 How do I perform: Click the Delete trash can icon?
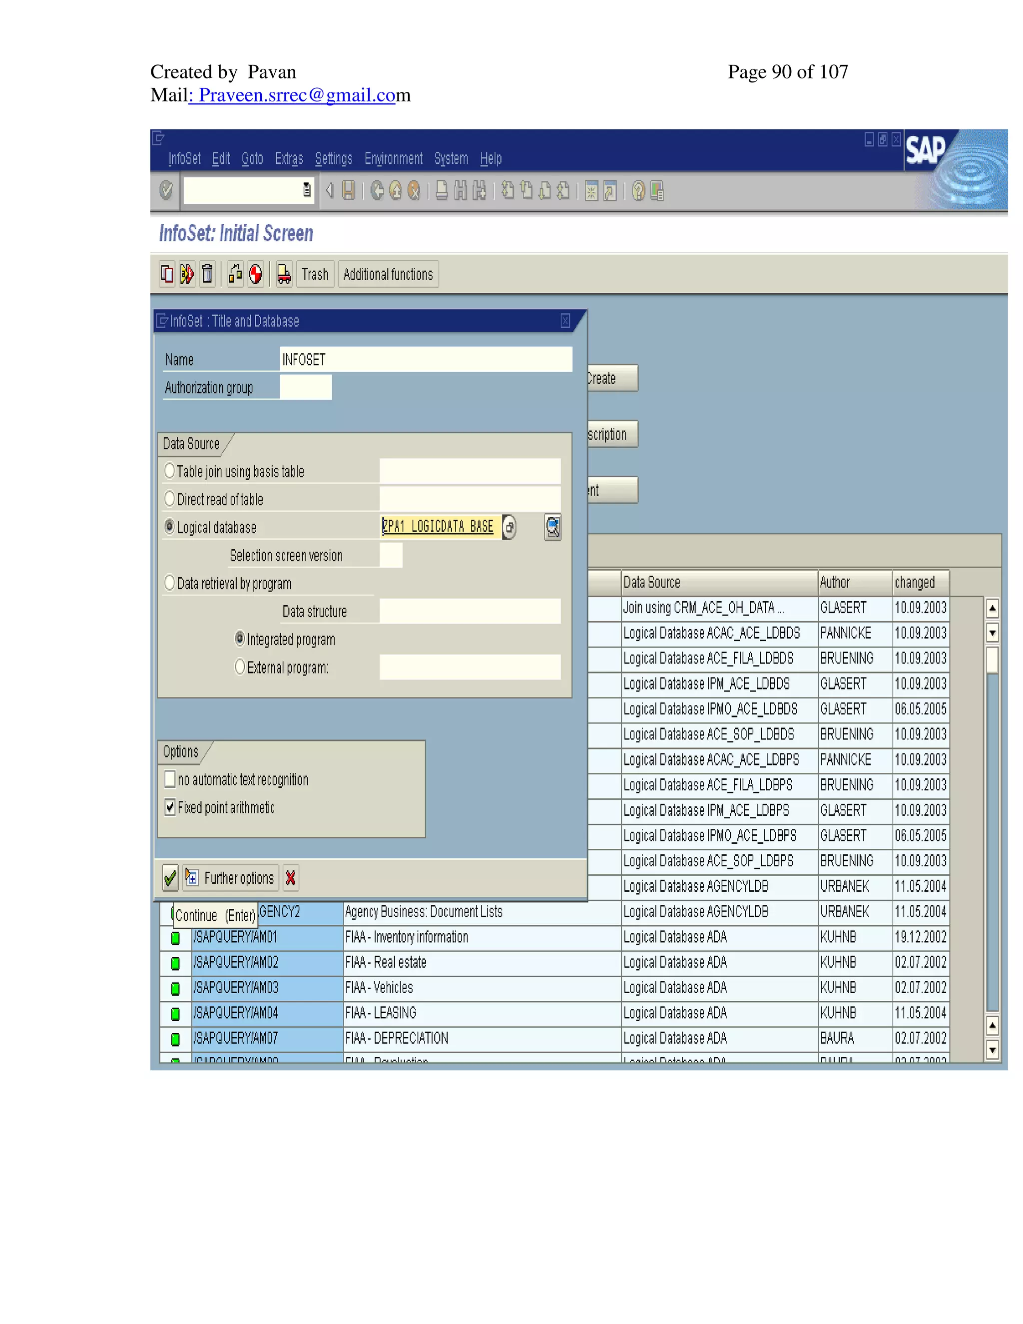(x=207, y=274)
